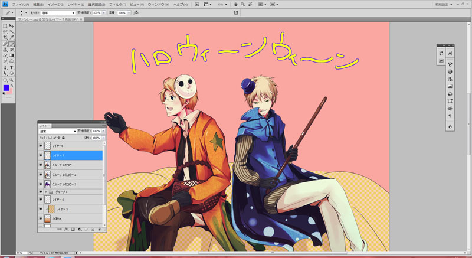Select the Eyedropper tool
The height and width of the screenshot is (258, 472).
(x=11, y=38)
